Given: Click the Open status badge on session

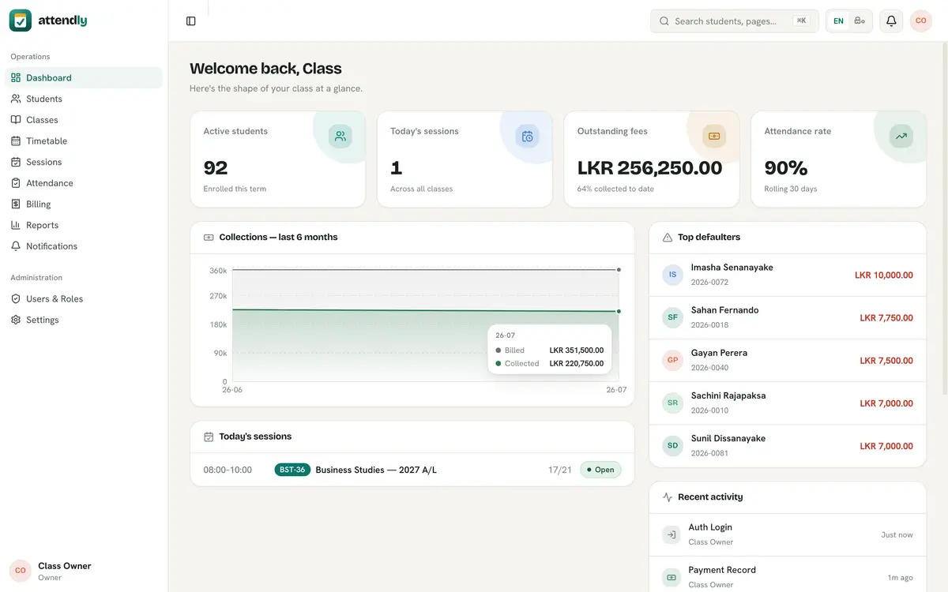Looking at the screenshot, I should 600,470.
